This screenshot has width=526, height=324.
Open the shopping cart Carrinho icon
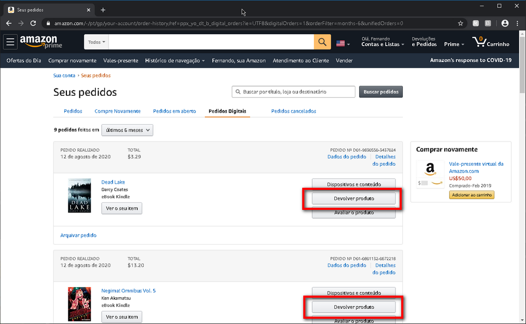point(490,42)
